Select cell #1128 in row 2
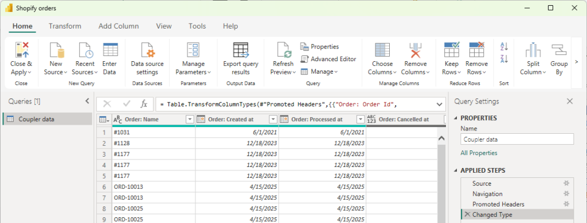 point(154,143)
